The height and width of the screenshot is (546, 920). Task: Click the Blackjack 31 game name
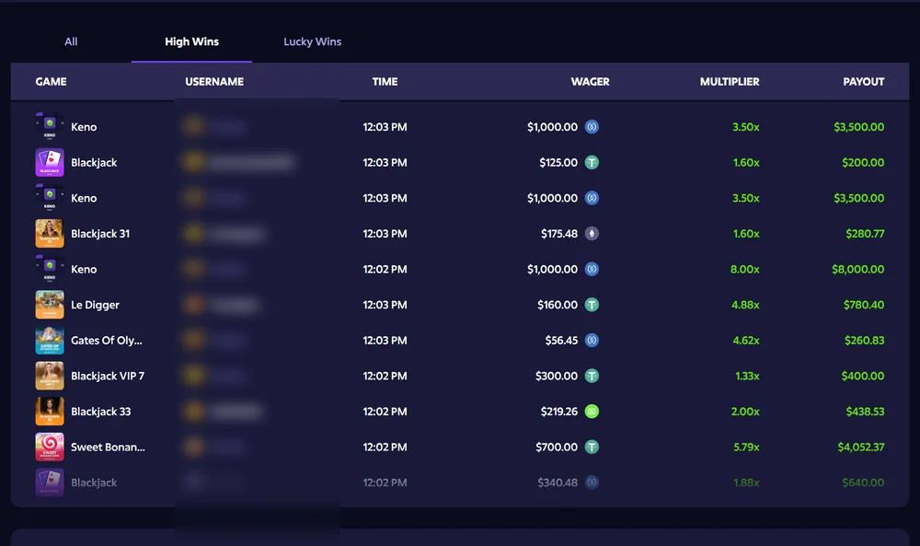point(100,234)
